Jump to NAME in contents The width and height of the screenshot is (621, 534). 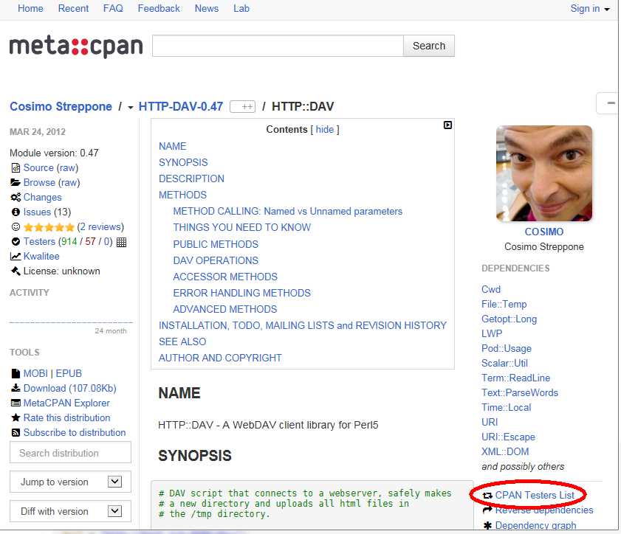[173, 146]
